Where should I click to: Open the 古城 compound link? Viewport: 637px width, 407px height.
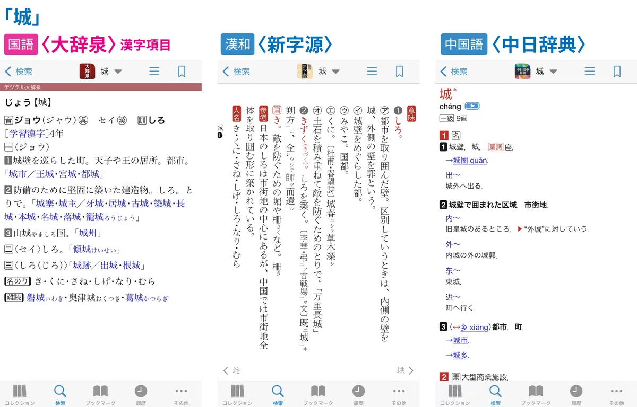pyautogui.click(x=140, y=203)
